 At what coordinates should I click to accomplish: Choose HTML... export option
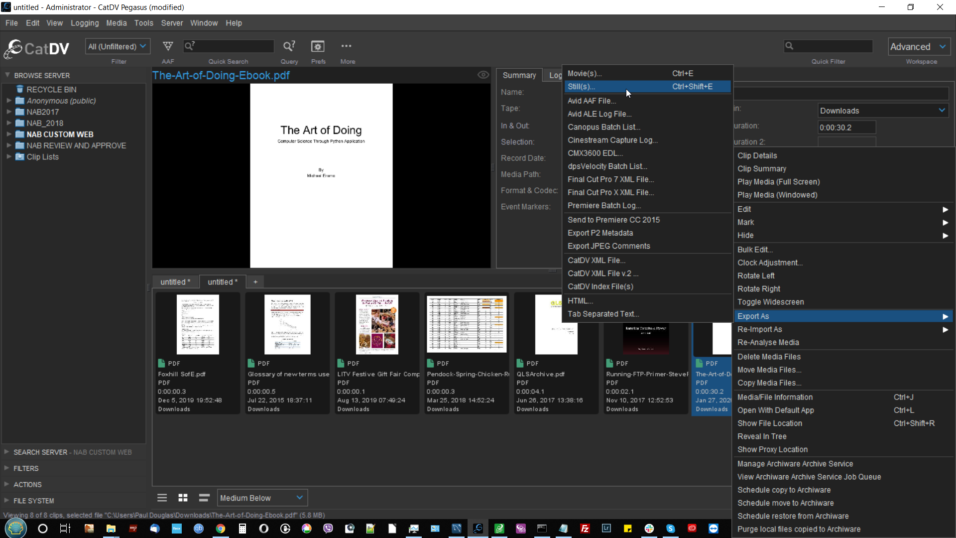coord(647,301)
